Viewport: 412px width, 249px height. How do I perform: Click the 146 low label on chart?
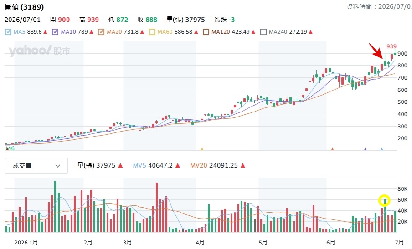click(x=10, y=148)
